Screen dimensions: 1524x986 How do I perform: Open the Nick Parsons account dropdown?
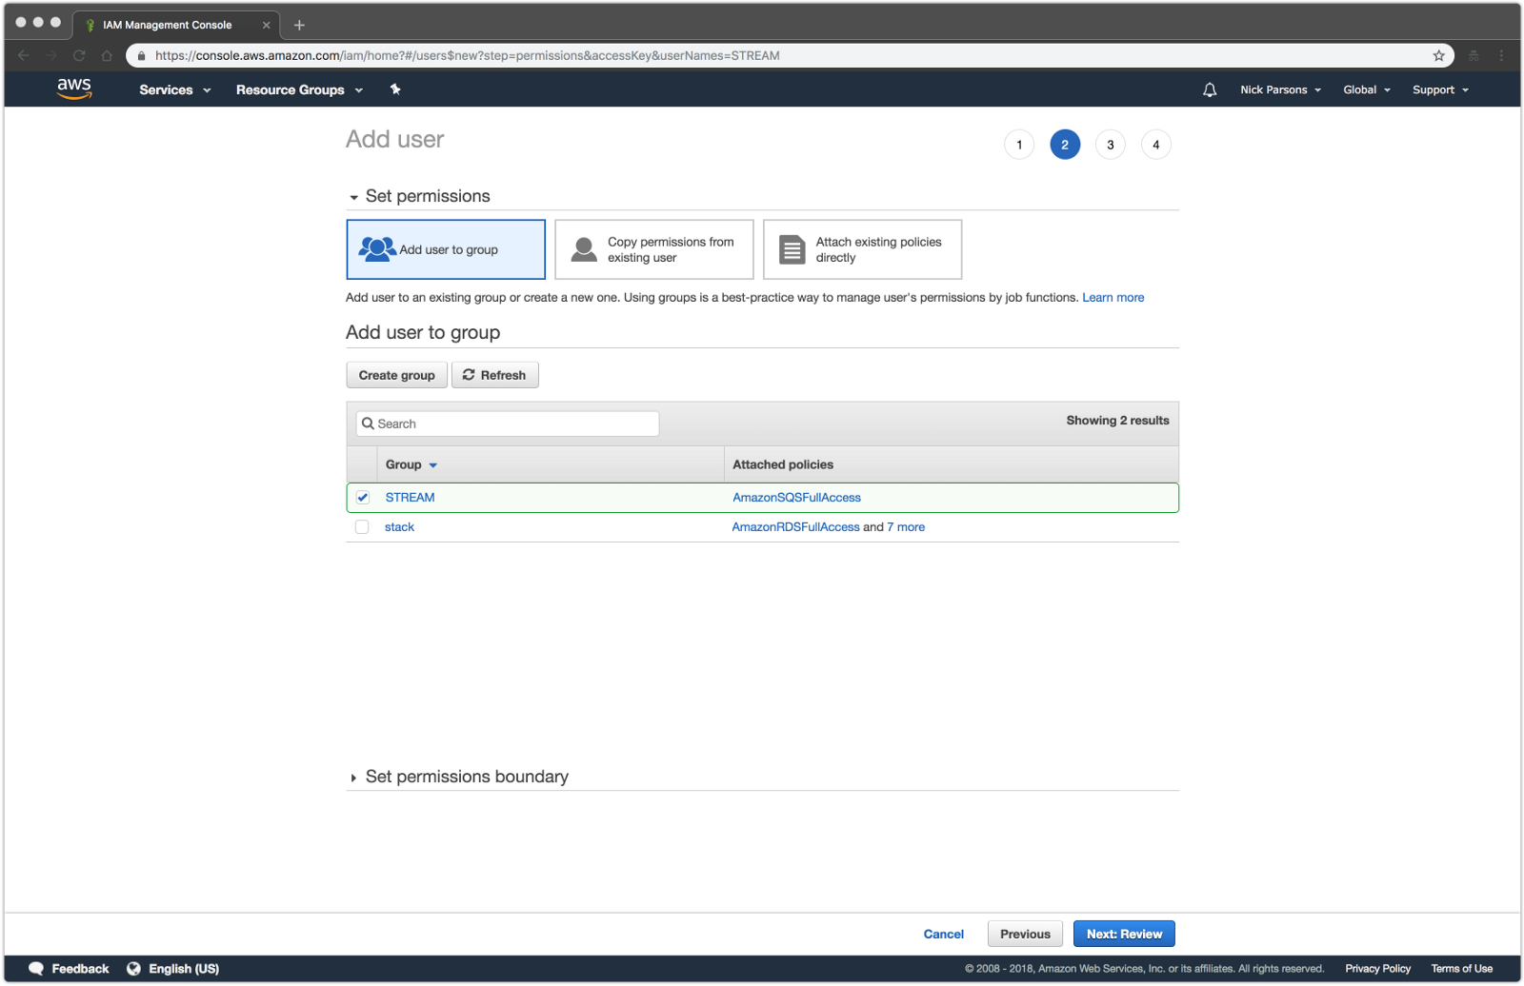[1280, 89]
